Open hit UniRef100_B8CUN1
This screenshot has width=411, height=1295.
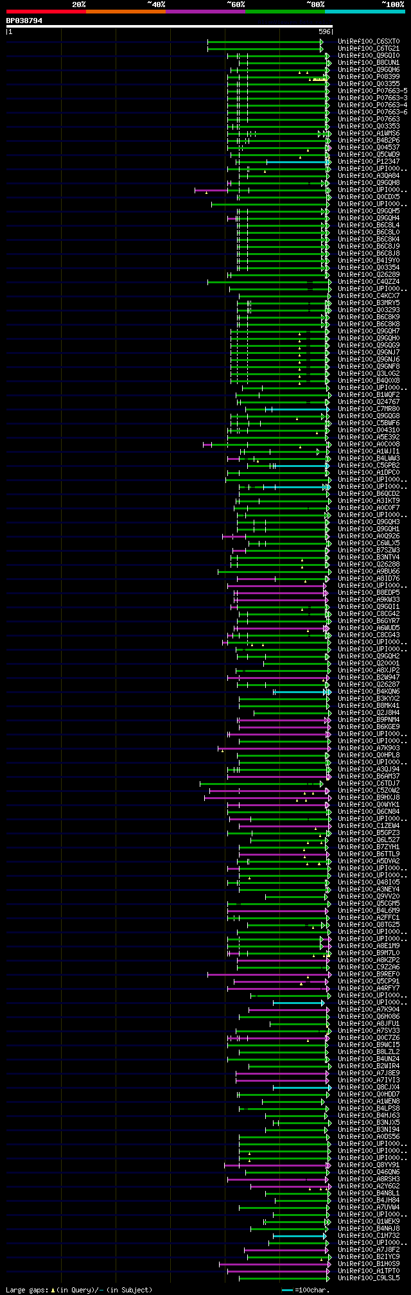369,63
